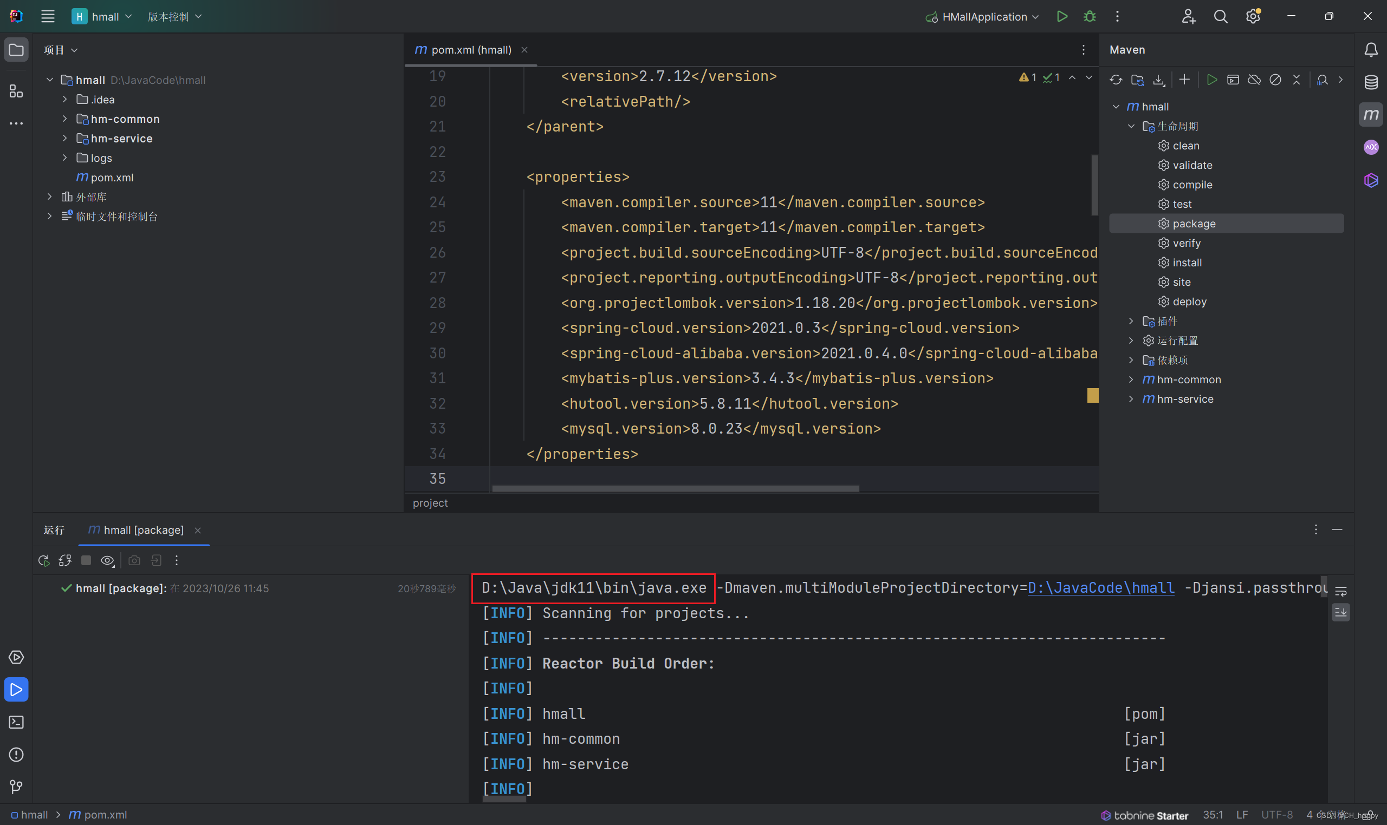Click the editor horizontal scrollbar
This screenshot has width=1387, height=825.
[675, 489]
